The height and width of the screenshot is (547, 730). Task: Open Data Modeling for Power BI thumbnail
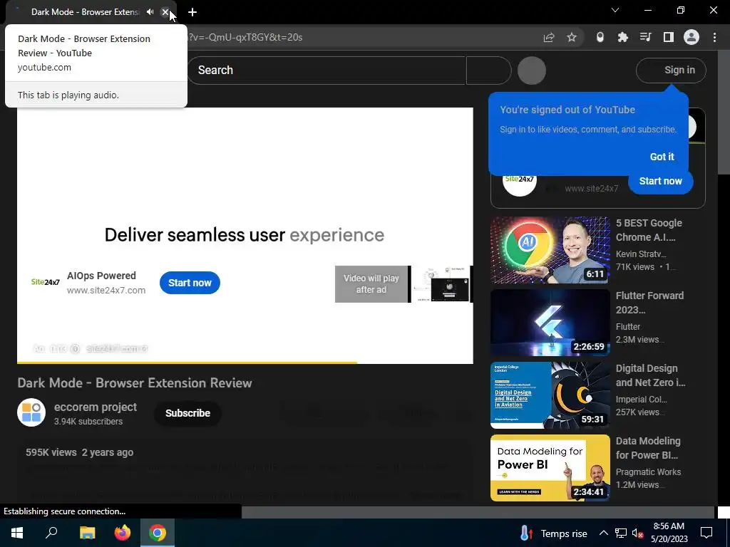click(x=550, y=468)
